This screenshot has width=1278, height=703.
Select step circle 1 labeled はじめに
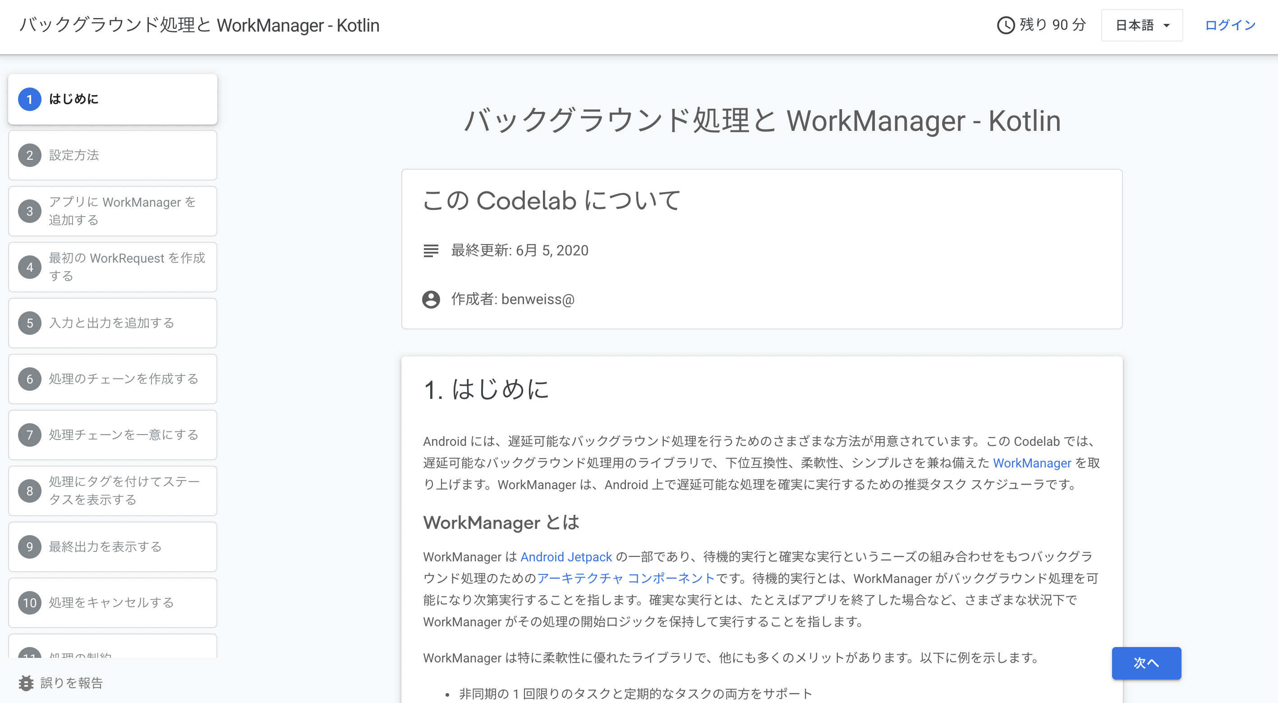click(x=30, y=99)
